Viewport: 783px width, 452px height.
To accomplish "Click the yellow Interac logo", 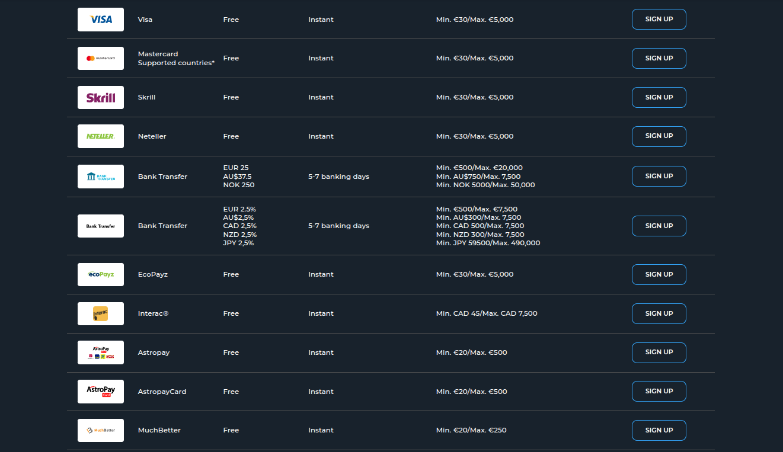I will coord(100,313).
